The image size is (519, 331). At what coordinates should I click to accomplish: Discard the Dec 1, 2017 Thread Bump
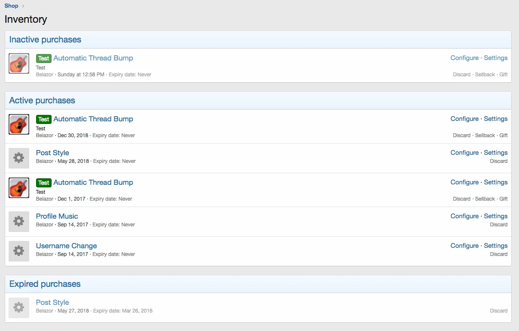(x=461, y=199)
